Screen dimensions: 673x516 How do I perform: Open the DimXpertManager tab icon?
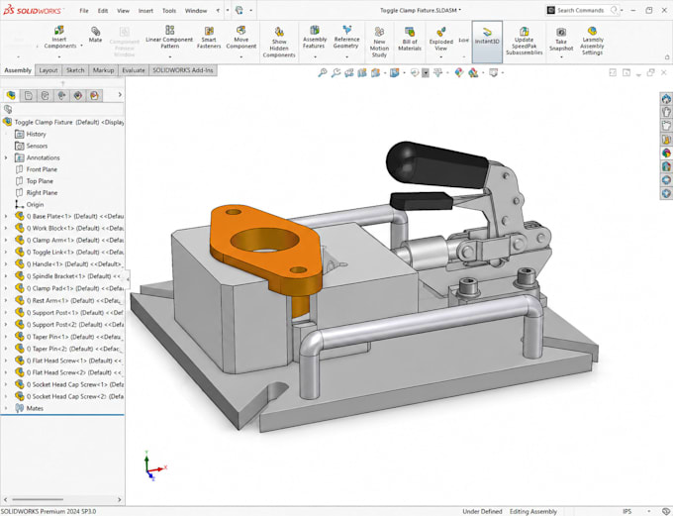pos(61,95)
